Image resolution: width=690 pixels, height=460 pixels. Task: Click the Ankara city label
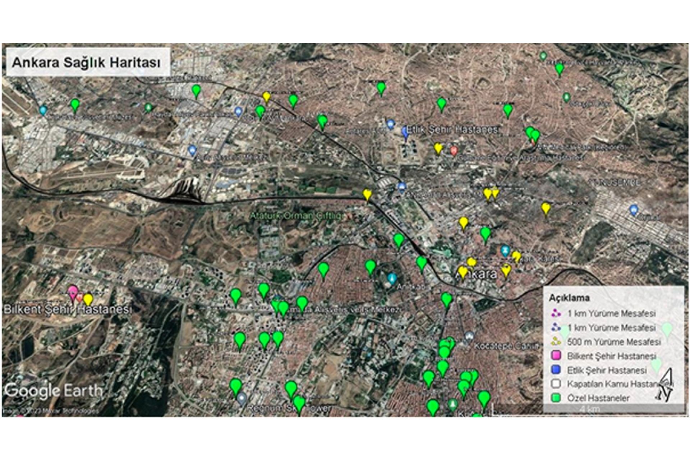coord(476,274)
